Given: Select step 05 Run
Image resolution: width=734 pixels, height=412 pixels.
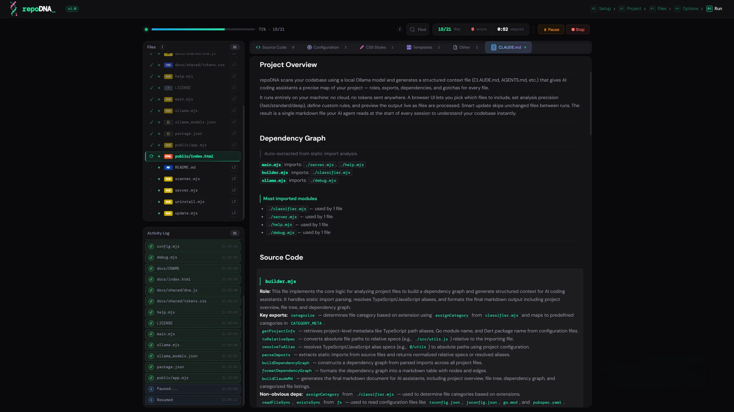Looking at the screenshot, I should [714, 9].
